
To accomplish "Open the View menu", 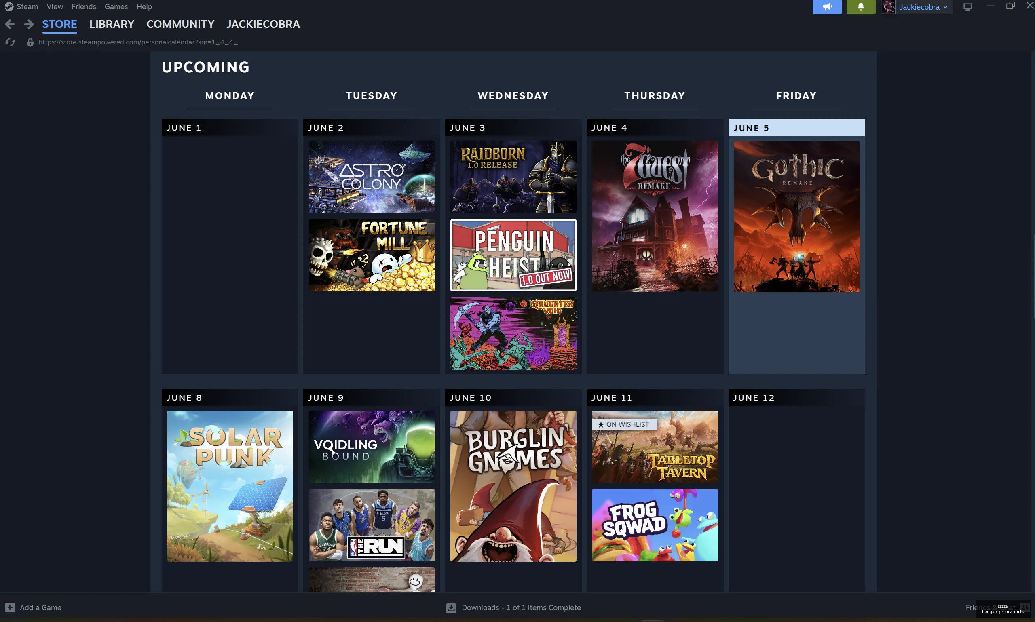I will 55,7.
